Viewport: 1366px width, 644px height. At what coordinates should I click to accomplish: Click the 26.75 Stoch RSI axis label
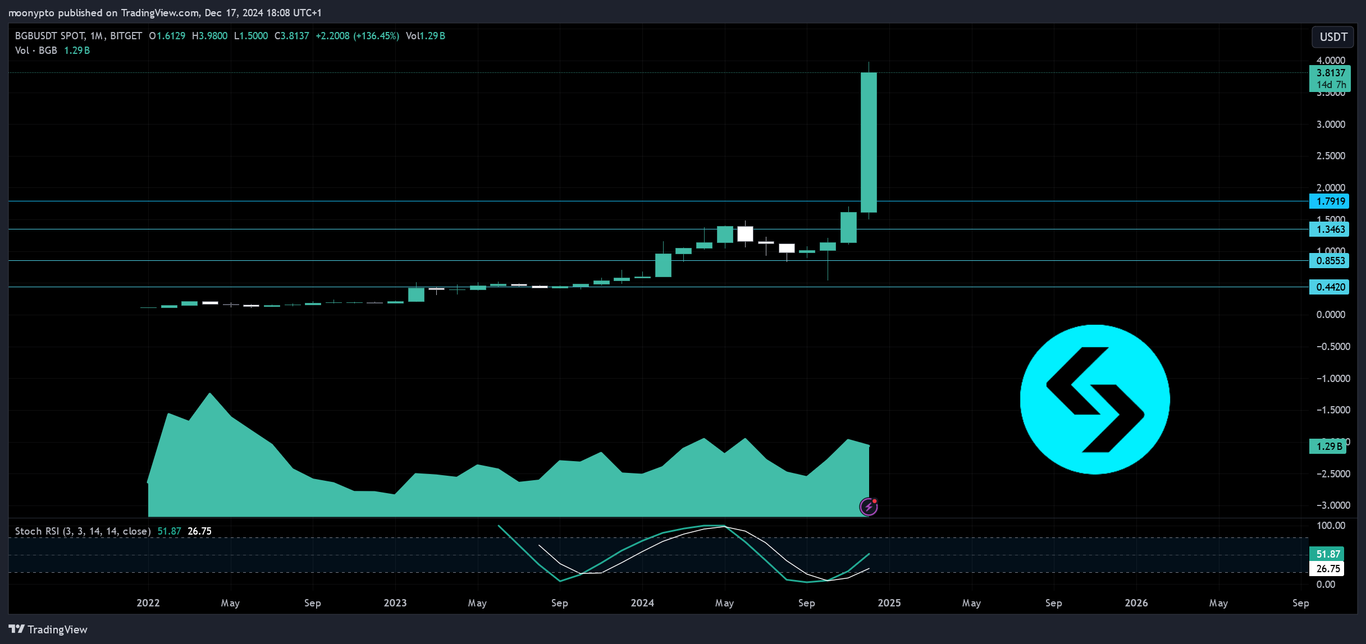click(1327, 569)
